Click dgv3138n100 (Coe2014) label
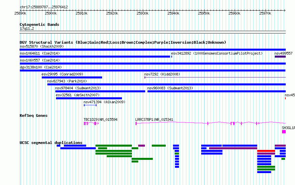The image size is (295, 185). tap(41, 67)
